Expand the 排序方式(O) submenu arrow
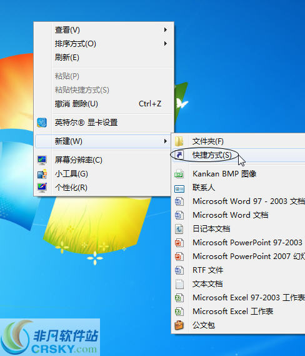Viewport: 305px width, 356px height. [x=166, y=43]
